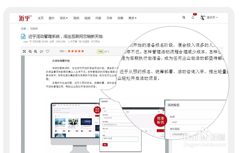Open the notifications bell
Screen dimensions: 239x153
pyautogui.click(x=193, y=18)
